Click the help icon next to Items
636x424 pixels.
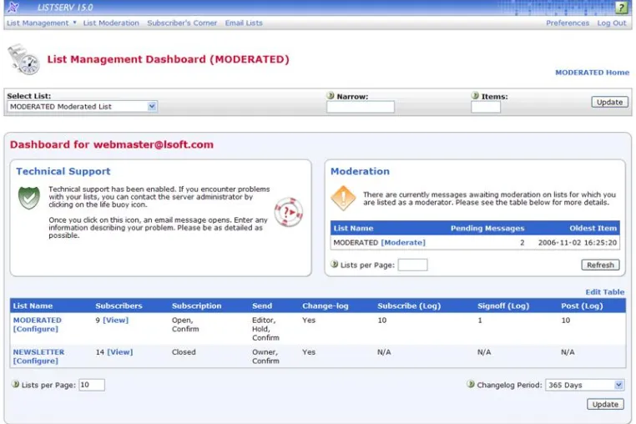(475, 96)
